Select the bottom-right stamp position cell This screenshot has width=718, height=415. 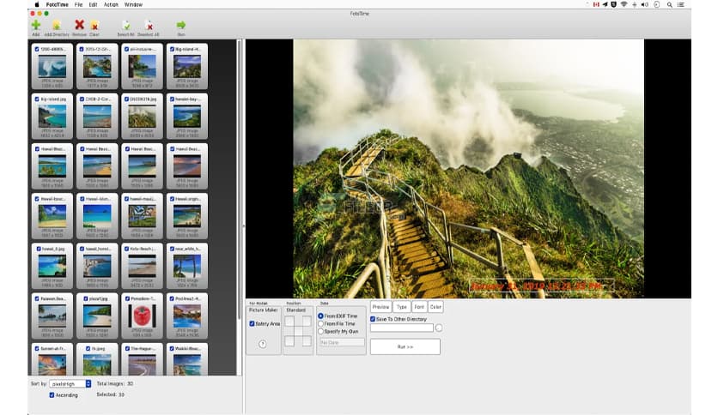307,341
